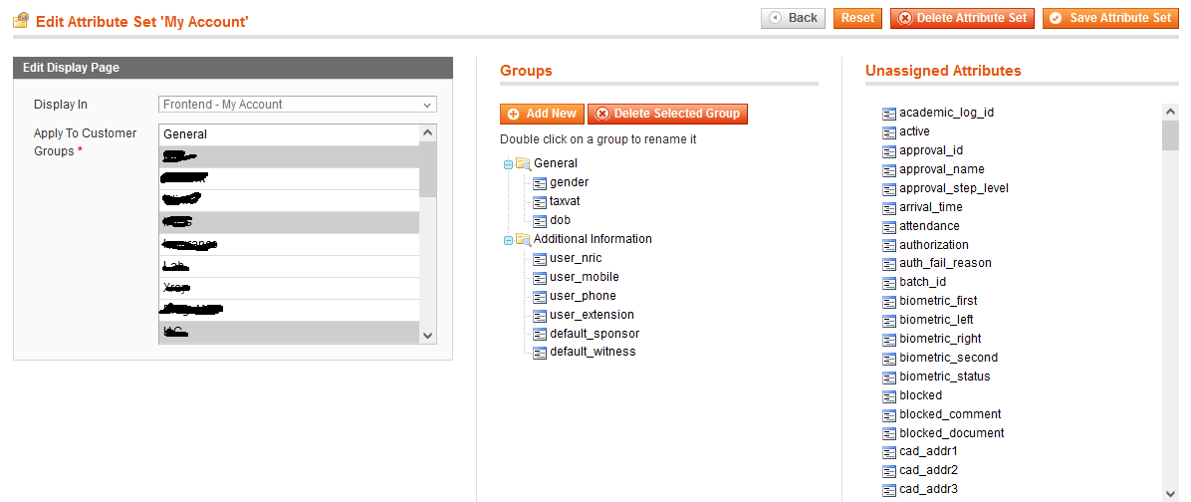This screenshot has height=502, width=1191.
Task: Select the taxvat attribute icon
Action: (540, 202)
